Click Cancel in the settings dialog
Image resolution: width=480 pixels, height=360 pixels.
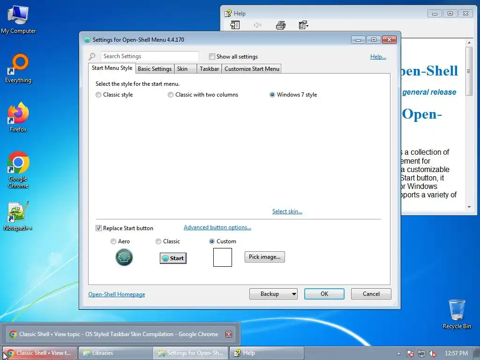(x=371, y=294)
